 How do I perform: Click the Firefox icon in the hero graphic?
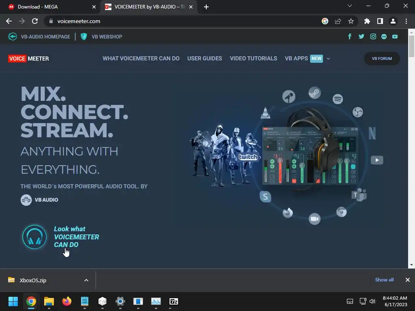click(x=288, y=213)
